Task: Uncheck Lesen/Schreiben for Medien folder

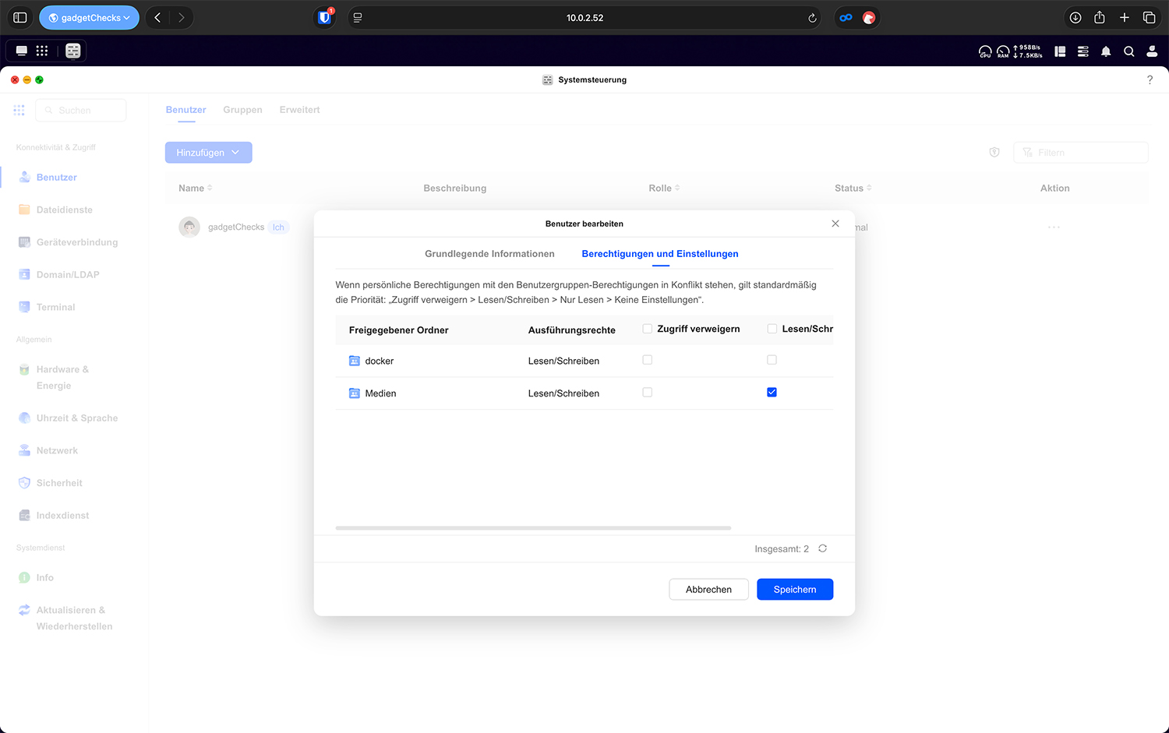Action: 772,393
